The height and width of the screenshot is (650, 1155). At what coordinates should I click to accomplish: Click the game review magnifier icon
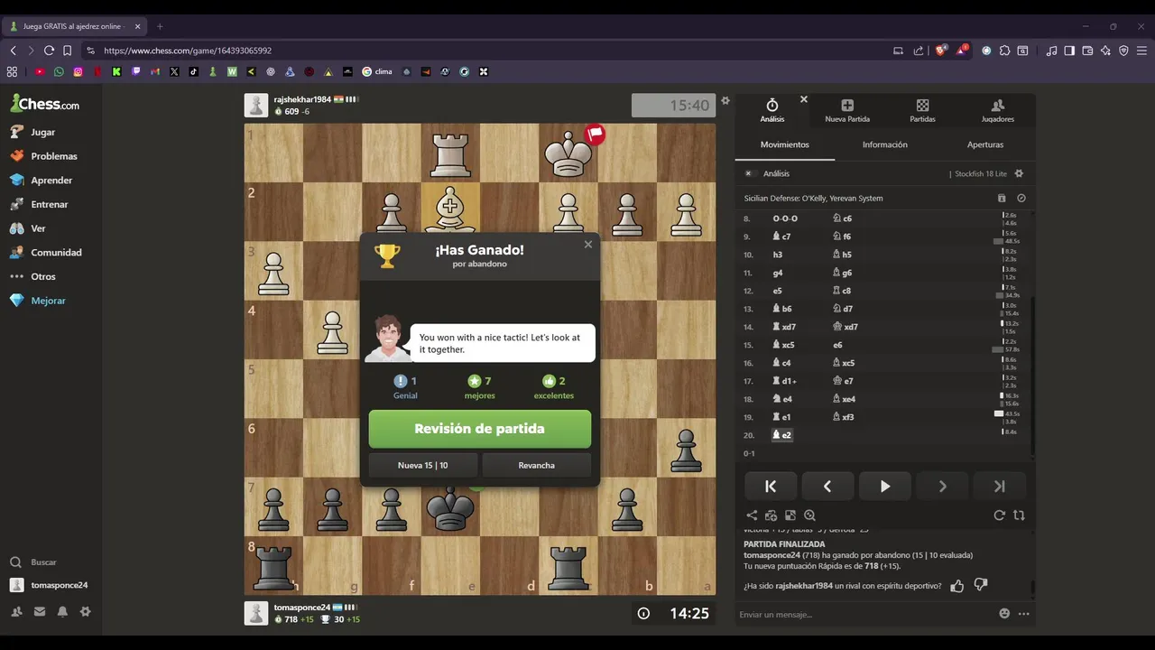click(x=809, y=515)
